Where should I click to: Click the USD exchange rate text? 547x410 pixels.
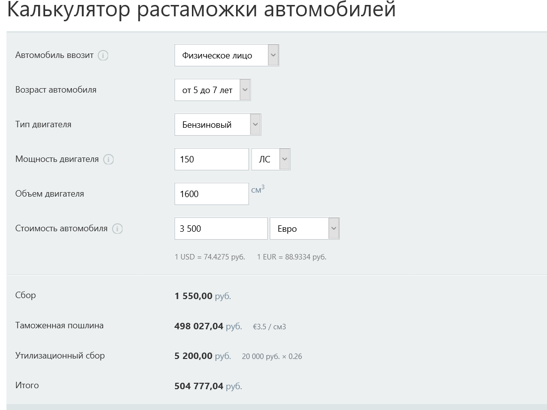pyautogui.click(x=210, y=257)
